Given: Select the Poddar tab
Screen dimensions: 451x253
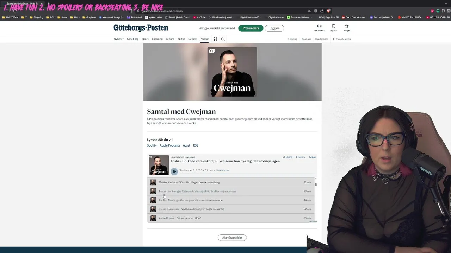Looking at the screenshot, I should pyautogui.click(x=204, y=39).
